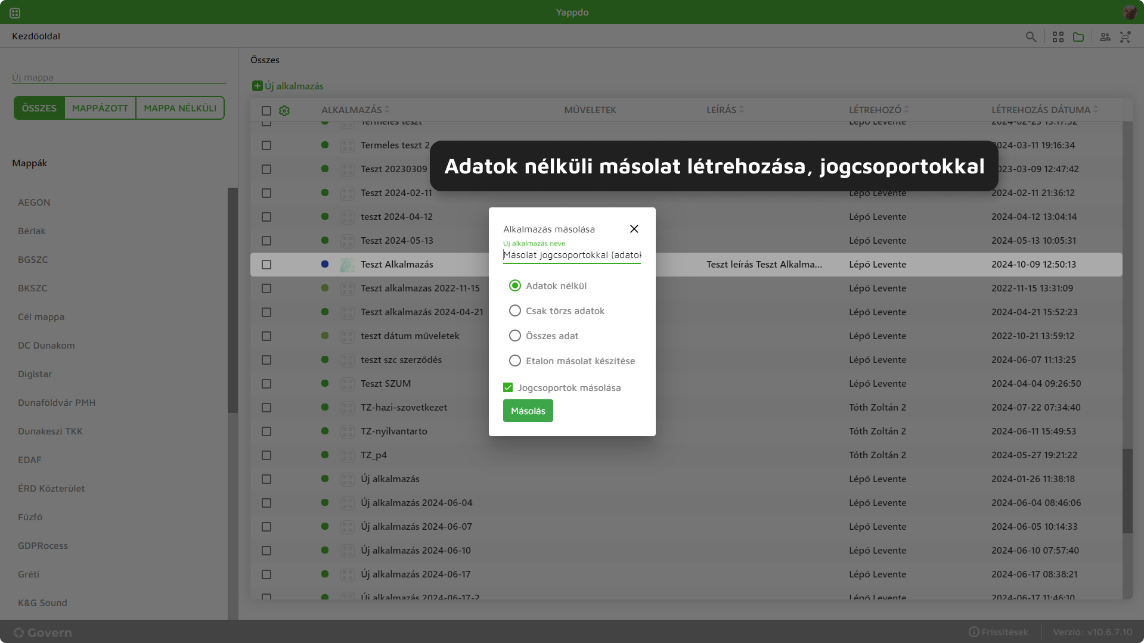Click the Új alkalmazás neve input field
This screenshot has width=1144, height=643.
572,255
